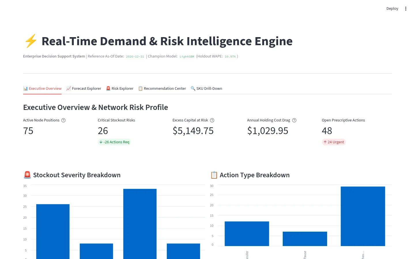This screenshot has width=415, height=259.
Task: Click the -26 Actions Req badge
Action: click(114, 142)
